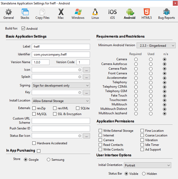
Task: Open Windows build settings
Action: pos(78,14)
